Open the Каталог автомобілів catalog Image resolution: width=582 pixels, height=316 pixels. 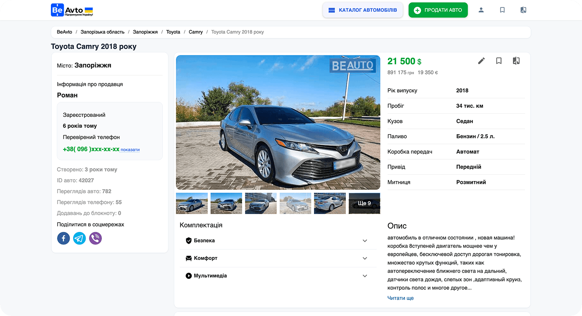click(363, 10)
